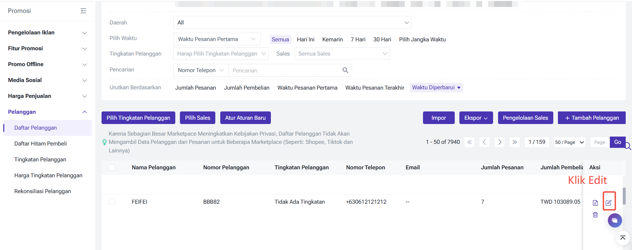This screenshot has height=250, width=632.
Task: Click the search magnifier icon in Pencarian
Action: (345, 70)
